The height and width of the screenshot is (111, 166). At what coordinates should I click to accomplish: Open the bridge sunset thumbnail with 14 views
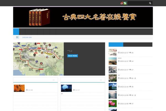tap(113, 61)
